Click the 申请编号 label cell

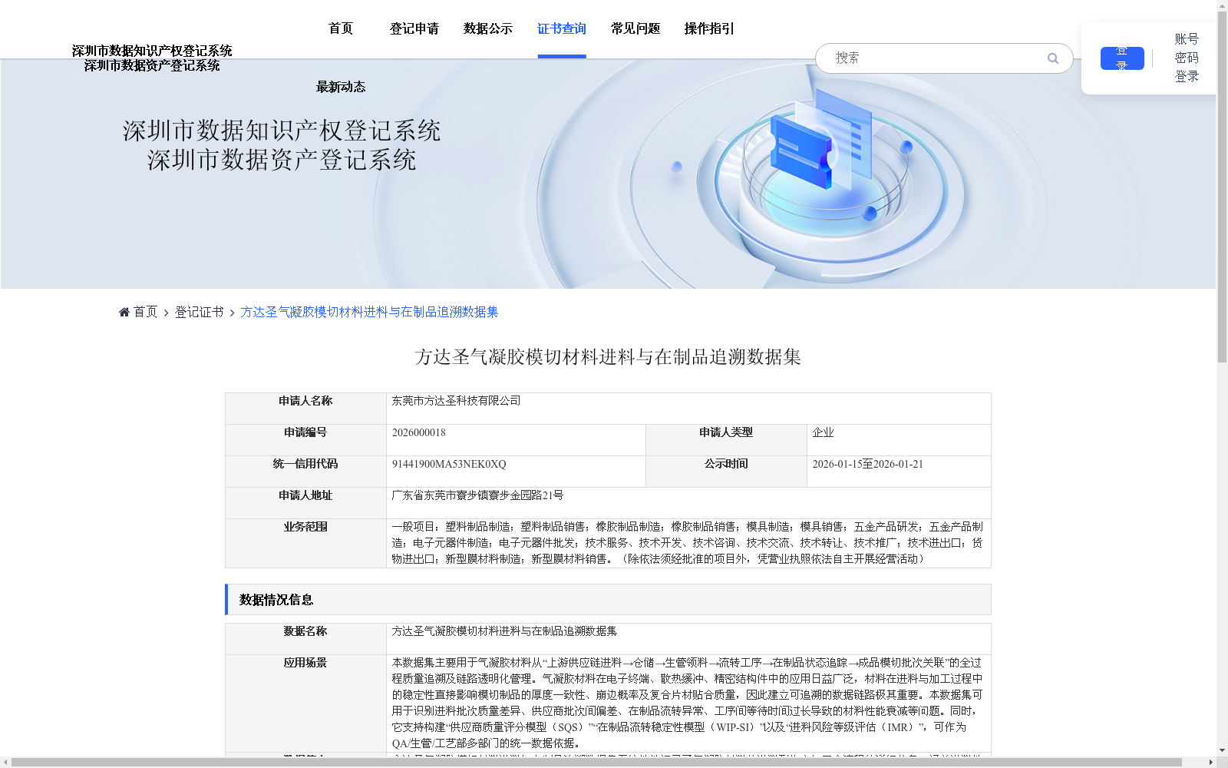(x=305, y=440)
